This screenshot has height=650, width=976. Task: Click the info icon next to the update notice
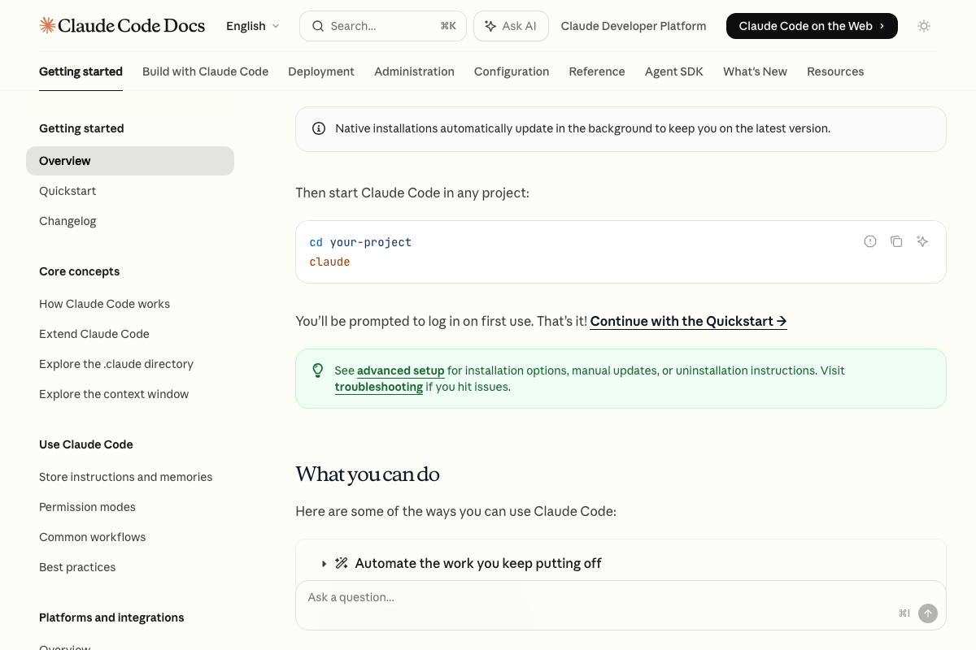(x=319, y=128)
